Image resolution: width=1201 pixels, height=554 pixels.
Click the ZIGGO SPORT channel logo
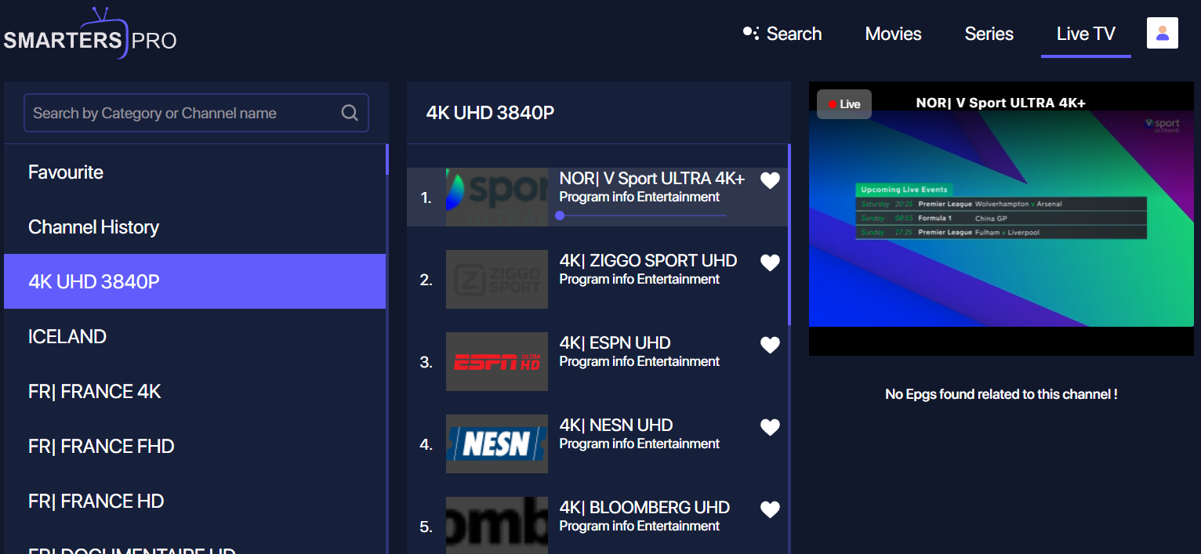496,279
